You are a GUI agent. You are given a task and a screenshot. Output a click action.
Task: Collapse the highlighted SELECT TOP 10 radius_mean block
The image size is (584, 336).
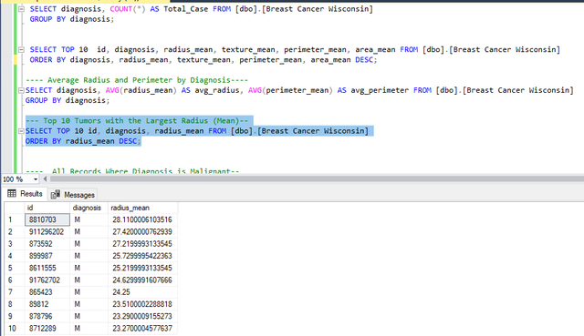coord(21,131)
